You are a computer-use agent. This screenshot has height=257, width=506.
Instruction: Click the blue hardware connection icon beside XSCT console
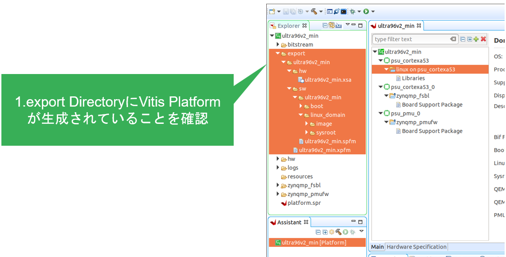point(337,12)
